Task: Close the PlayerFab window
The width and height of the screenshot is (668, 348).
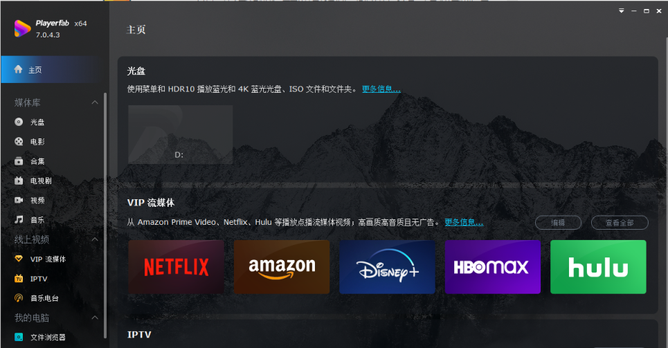Action: click(659, 10)
